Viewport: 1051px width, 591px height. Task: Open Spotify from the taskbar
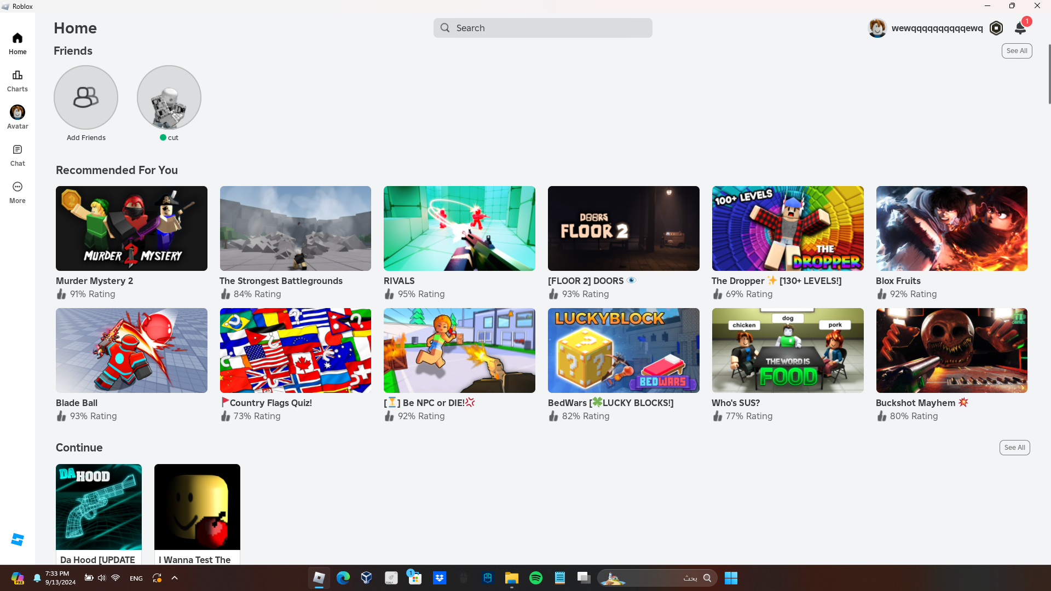point(536,578)
